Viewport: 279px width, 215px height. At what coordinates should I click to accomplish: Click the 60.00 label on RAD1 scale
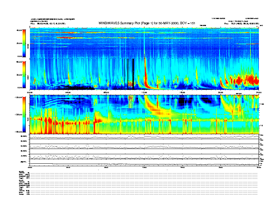click(x=19, y=62)
